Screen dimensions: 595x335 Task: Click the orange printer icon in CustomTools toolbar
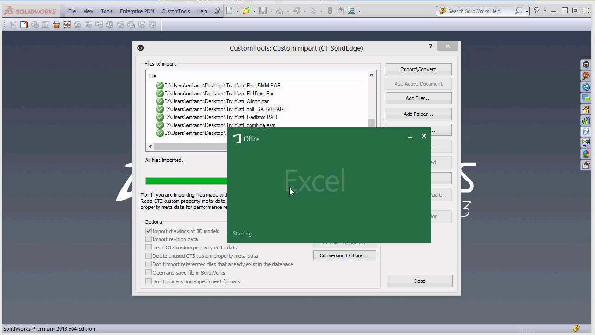(56, 25)
